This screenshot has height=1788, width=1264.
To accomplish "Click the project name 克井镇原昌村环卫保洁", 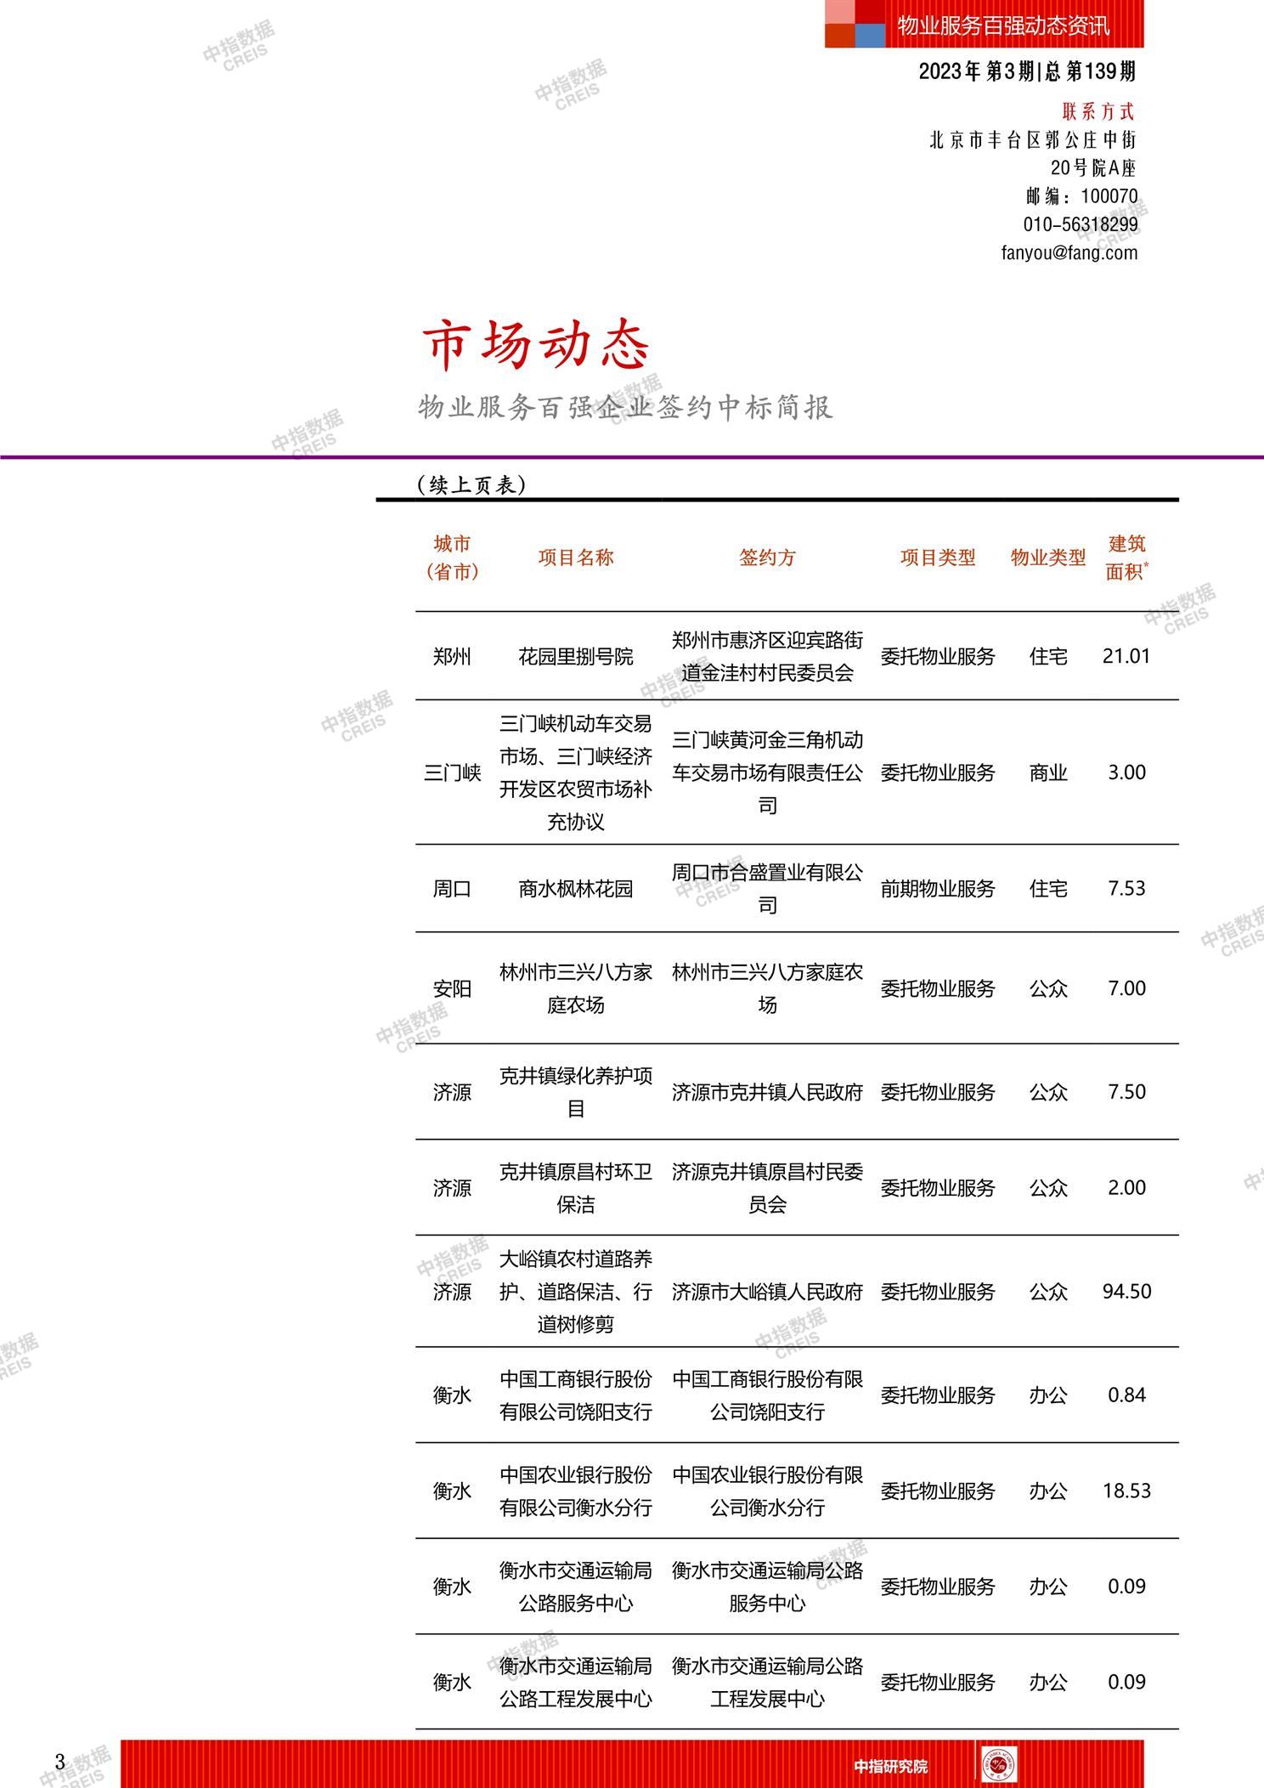I will click(576, 1188).
